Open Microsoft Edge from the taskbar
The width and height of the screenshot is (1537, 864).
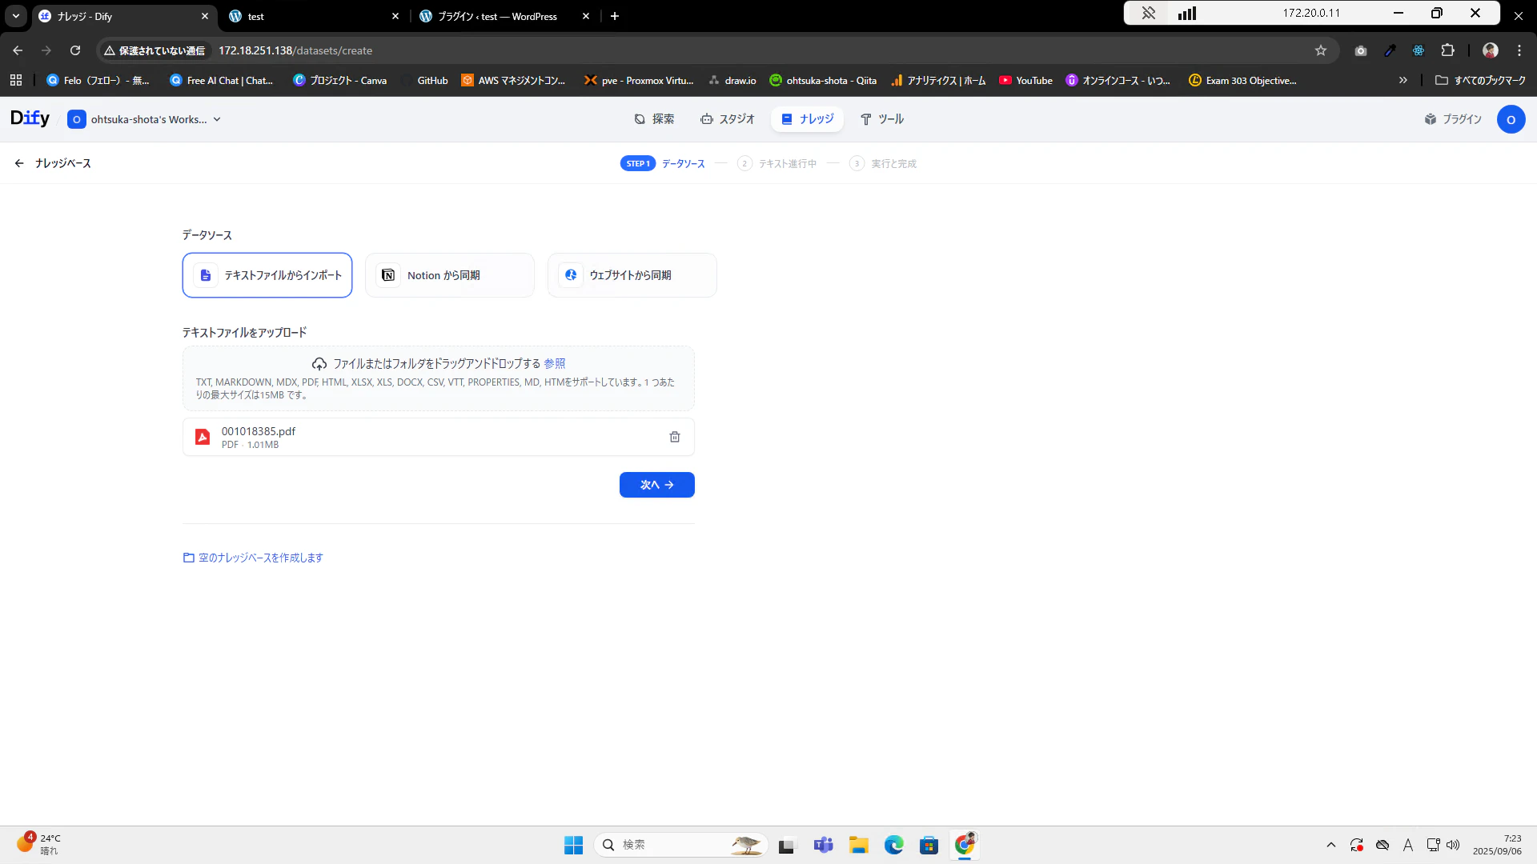(x=893, y=845)
